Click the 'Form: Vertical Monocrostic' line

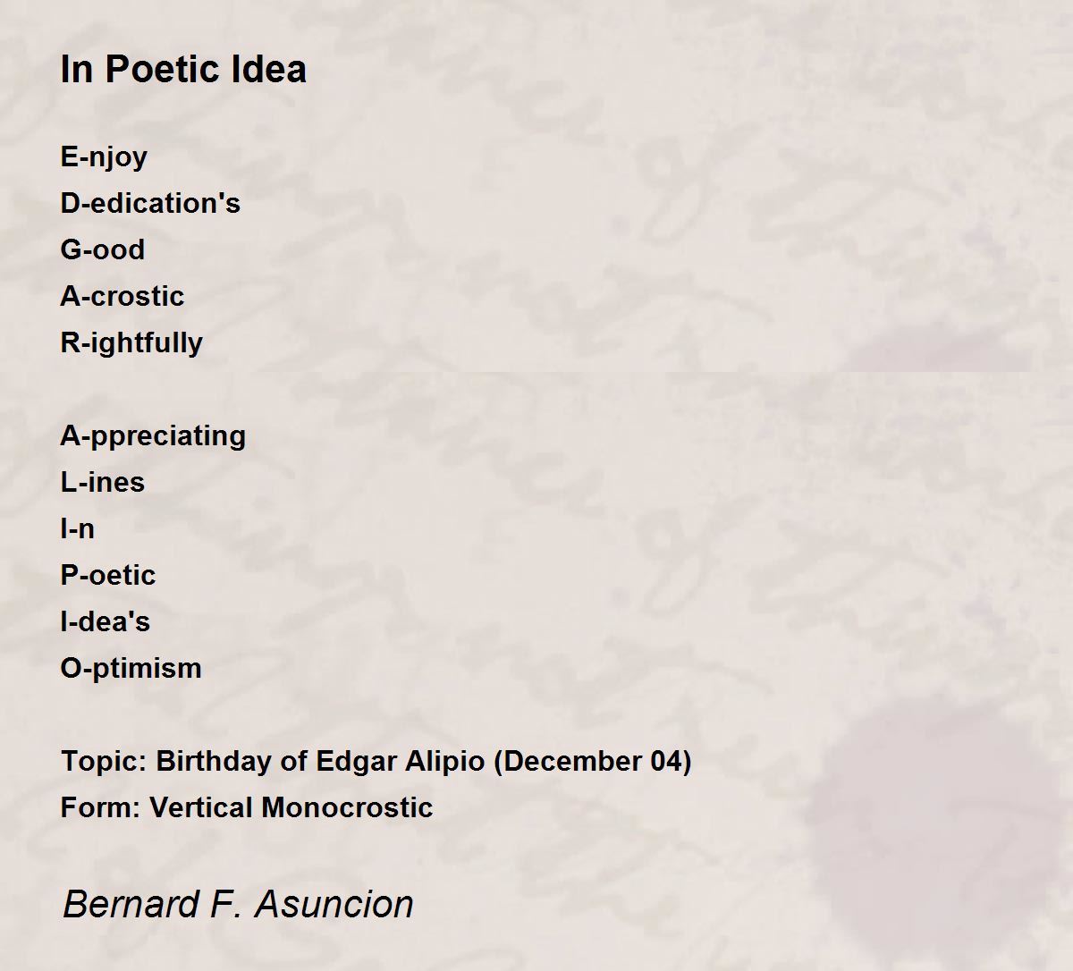(247, 807)
